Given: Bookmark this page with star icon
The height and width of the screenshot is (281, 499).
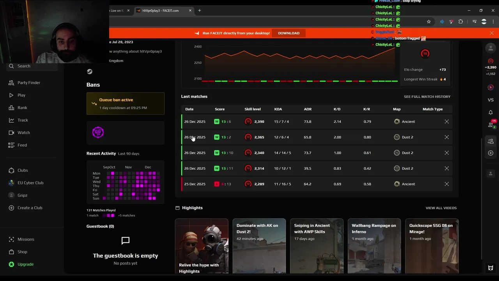Looking at the screenshot, I should tap(429, 22).
